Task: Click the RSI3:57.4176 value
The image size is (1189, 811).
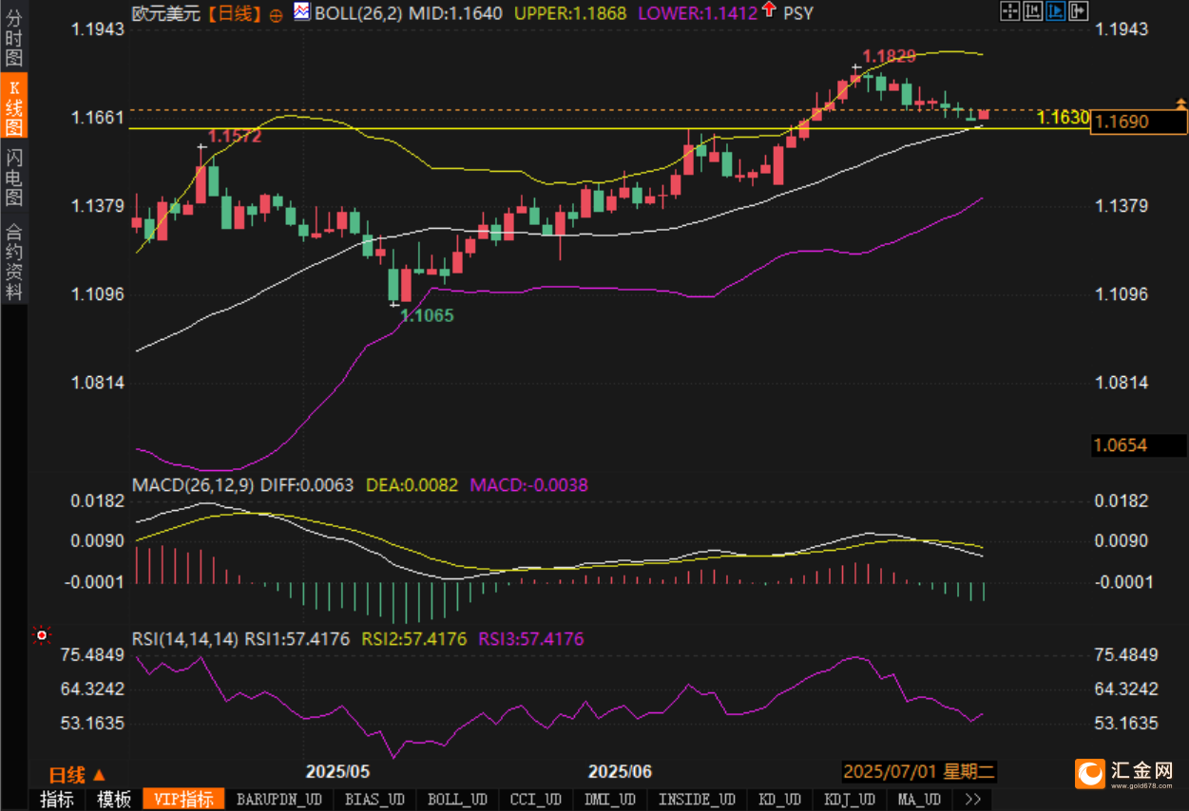Action: click(x=530, y=639)
